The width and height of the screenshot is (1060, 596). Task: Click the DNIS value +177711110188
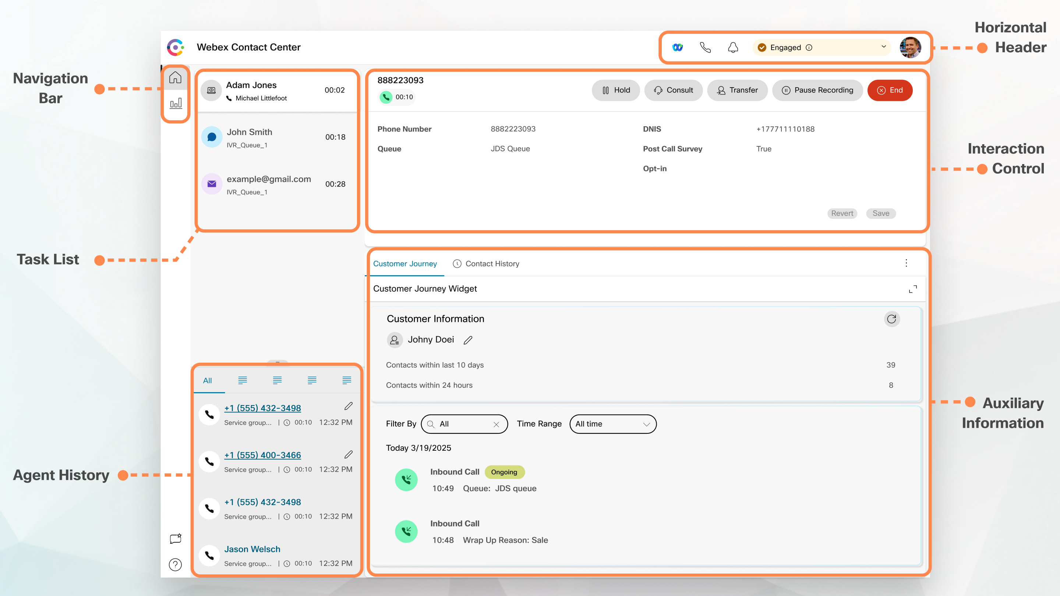coord(785,129)
